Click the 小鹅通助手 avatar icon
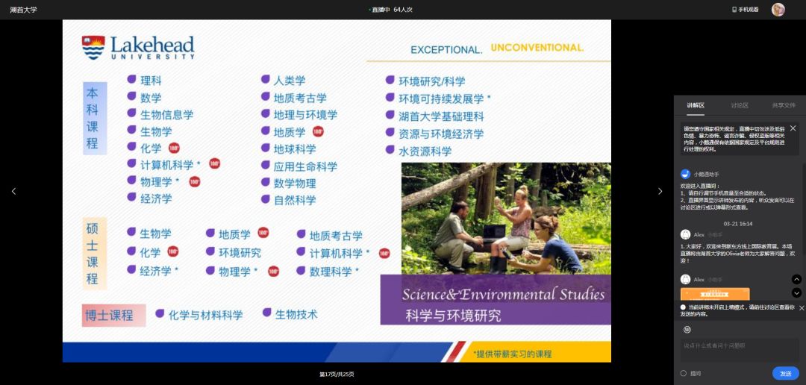The image size is (806, 385). pos(685,175)
